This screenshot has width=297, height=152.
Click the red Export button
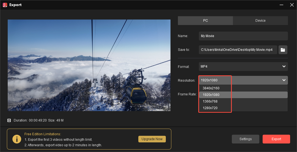276,139
